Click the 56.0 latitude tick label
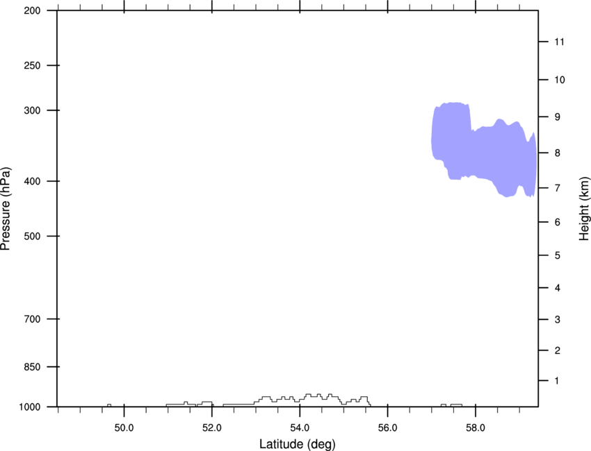This screenshot has width=591, height=451. click(x=387, y=428)
